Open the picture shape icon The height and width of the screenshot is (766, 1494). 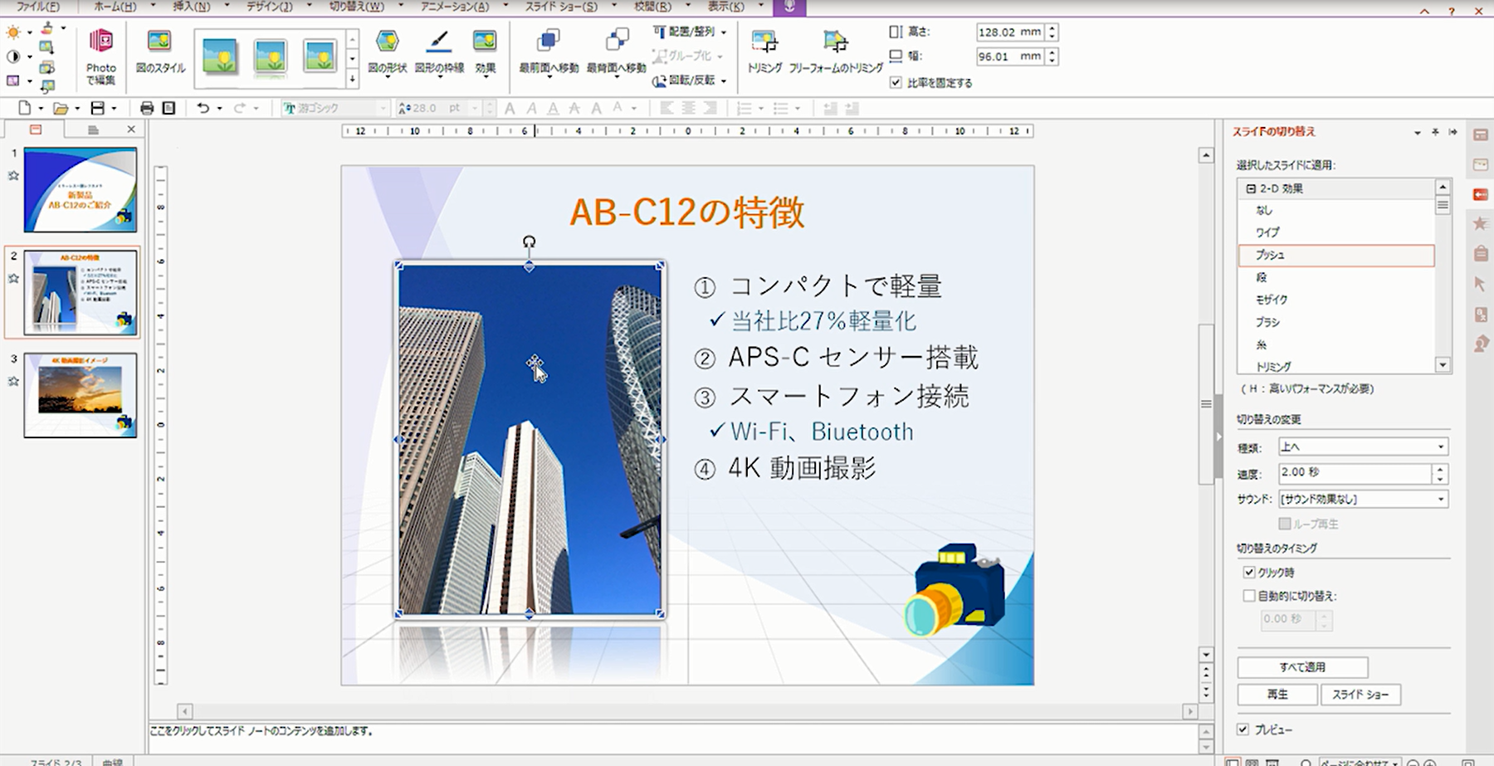(x=387, y=41)
